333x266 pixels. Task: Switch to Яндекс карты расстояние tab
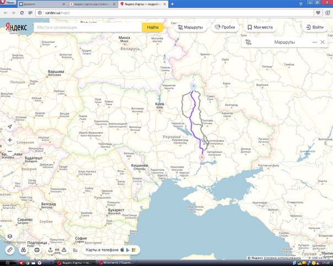(x=92, y=4)
